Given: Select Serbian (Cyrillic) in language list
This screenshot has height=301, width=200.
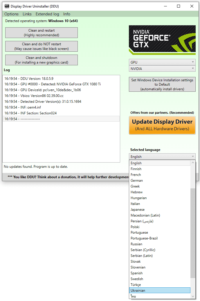Looking at the screenshot, I should click(x=160, y=250).
